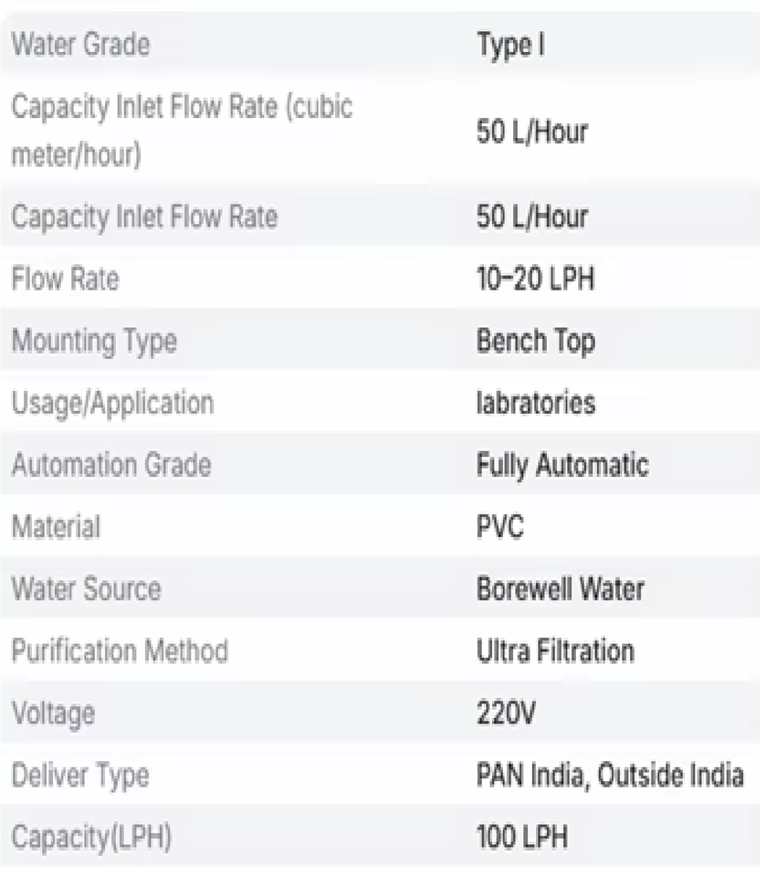Click the 'Mounting Type' label
The width and height of the screenshot is (766, 877).
(94, 341)
